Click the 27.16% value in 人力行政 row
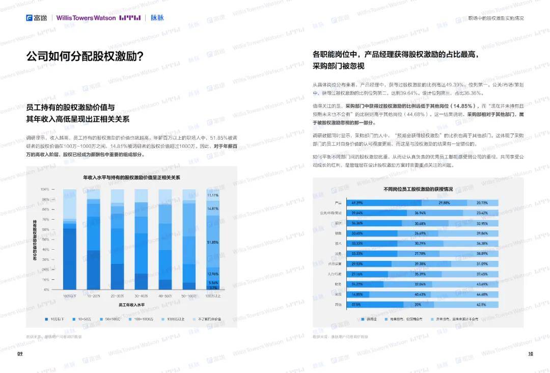 pos(357,274)
